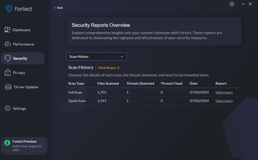Select the Security menu item
The height and width of the screenshot is (160, 258).
coord(23,59)
